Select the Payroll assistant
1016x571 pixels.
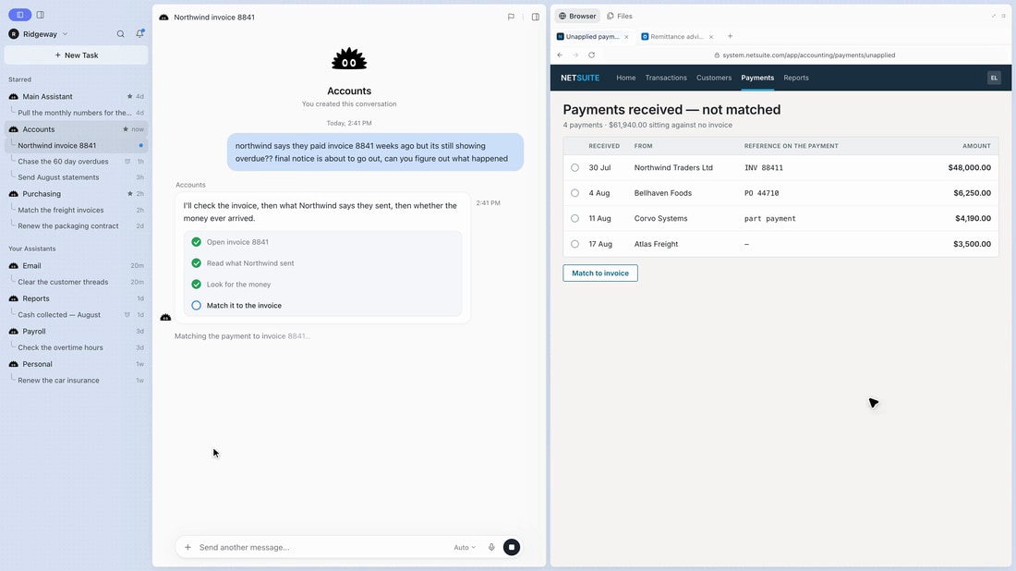click(33, 331)
